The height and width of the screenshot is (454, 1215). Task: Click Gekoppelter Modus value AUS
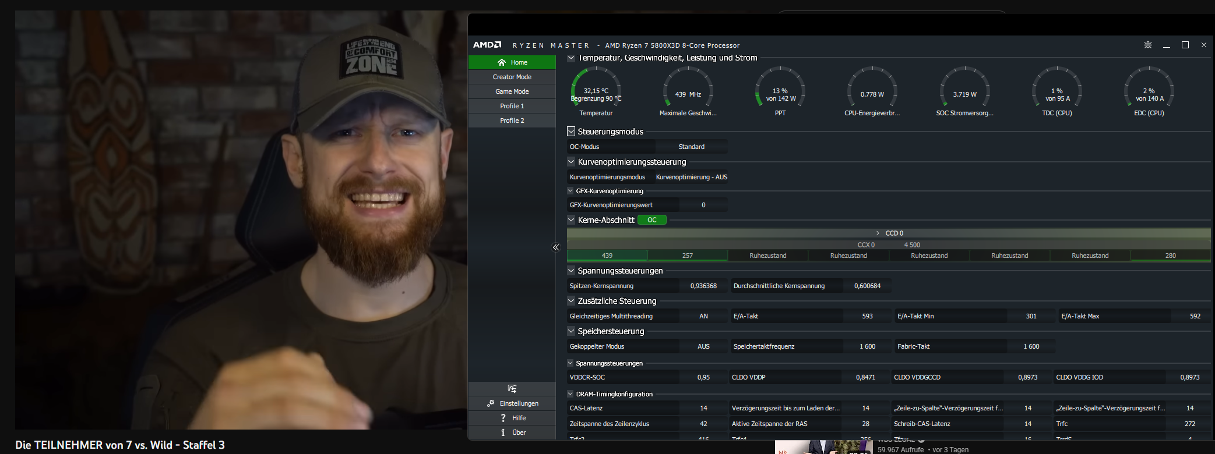tap(703, 346)
